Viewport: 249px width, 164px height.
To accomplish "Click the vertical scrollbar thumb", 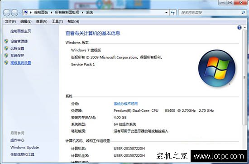I will click(244, 77).
